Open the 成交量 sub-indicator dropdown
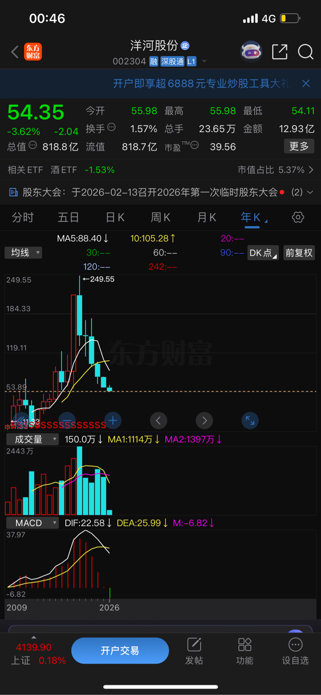 pos(32,439)
